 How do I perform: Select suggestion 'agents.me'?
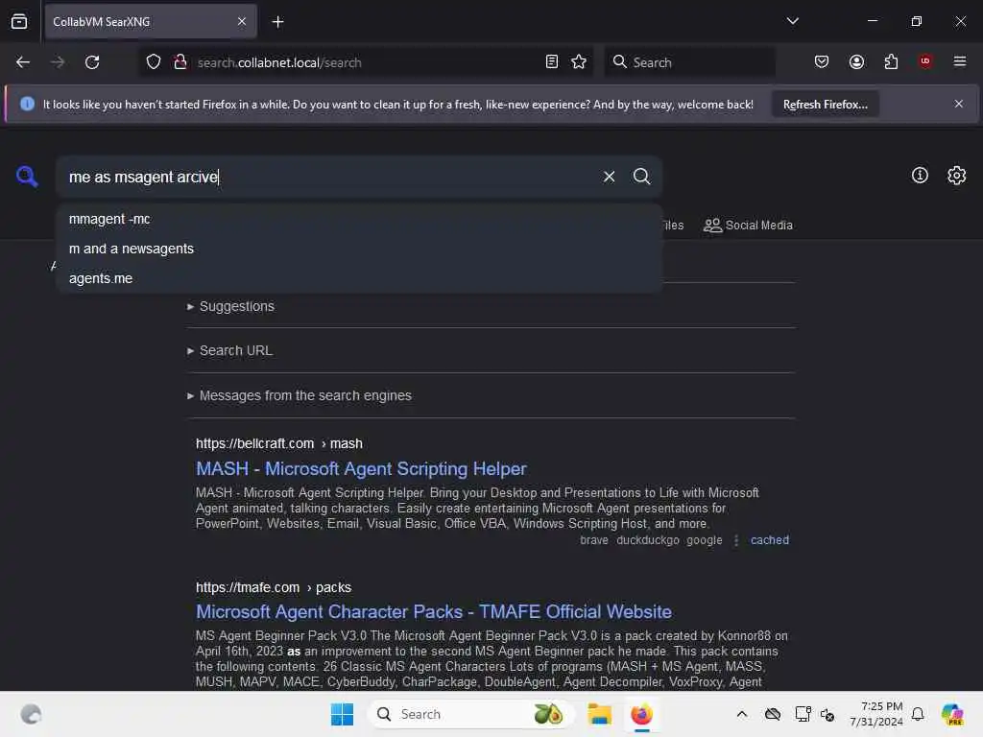point(359,278)
